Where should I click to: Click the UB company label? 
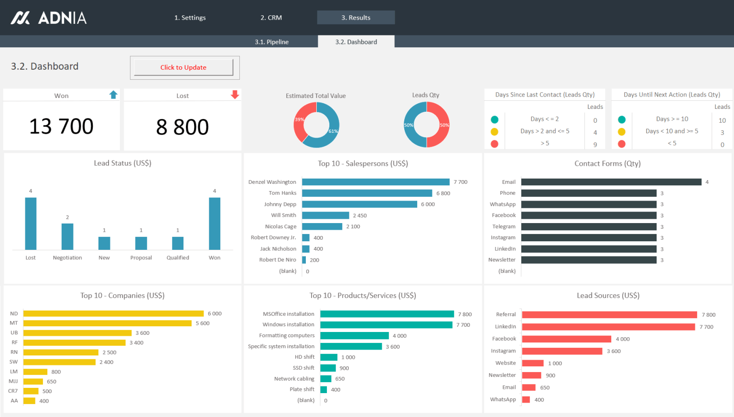pos(14,332)
